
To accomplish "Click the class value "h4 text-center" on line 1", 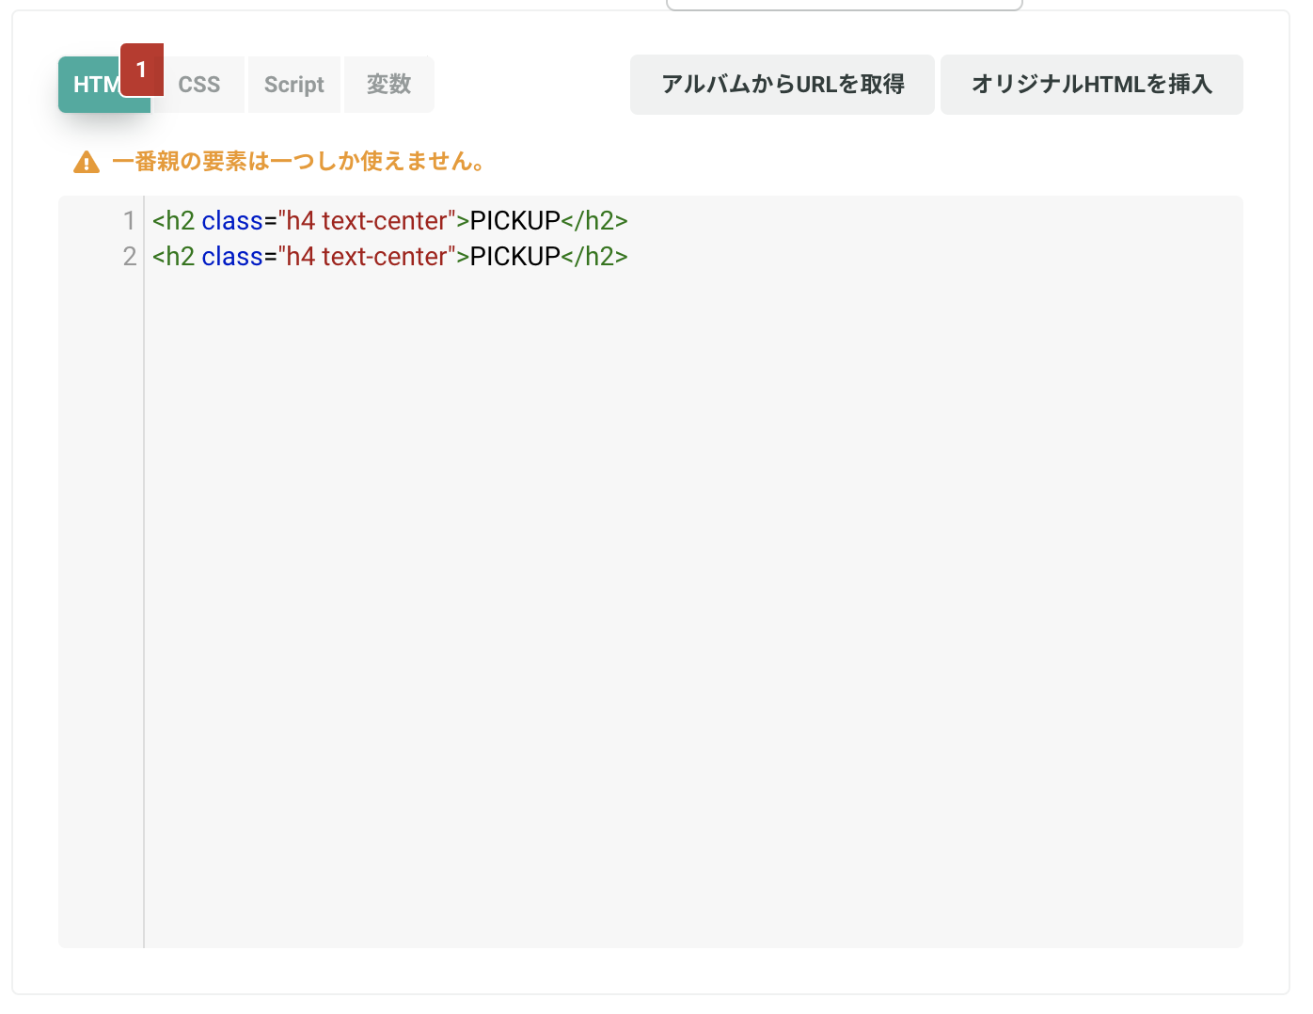I will coord(367,221).
